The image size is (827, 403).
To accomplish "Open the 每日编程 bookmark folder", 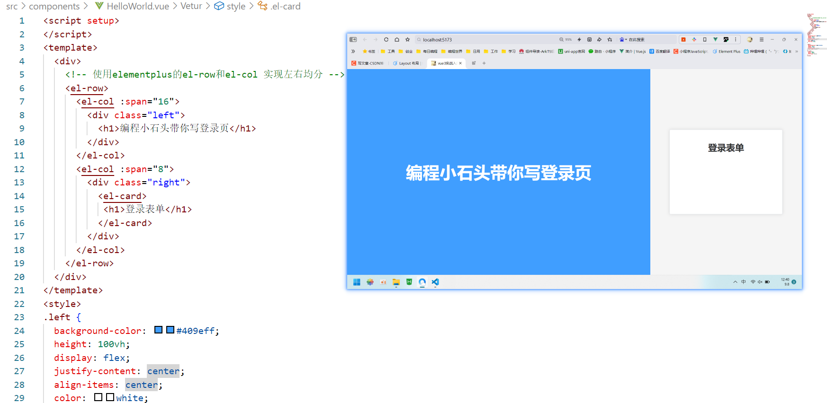I will pyautogui.click(x=427, y=51).
